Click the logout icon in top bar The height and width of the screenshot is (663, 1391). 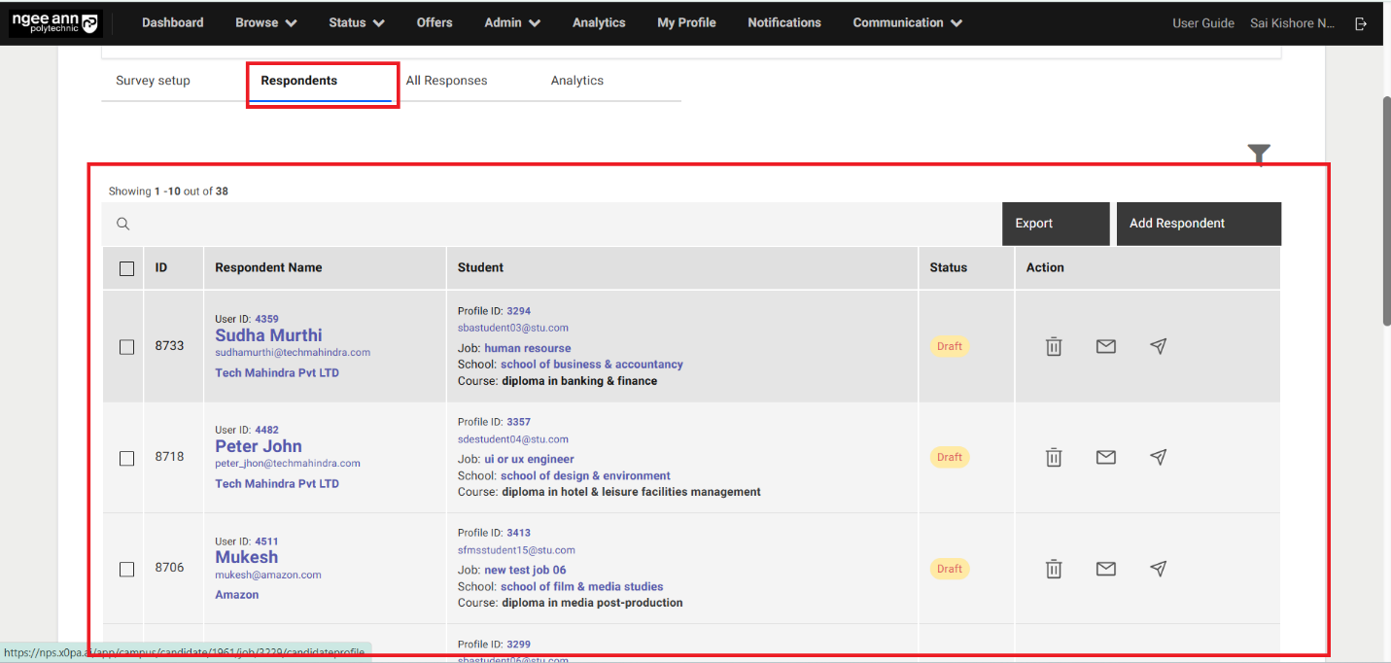[x=1361, y=23]
